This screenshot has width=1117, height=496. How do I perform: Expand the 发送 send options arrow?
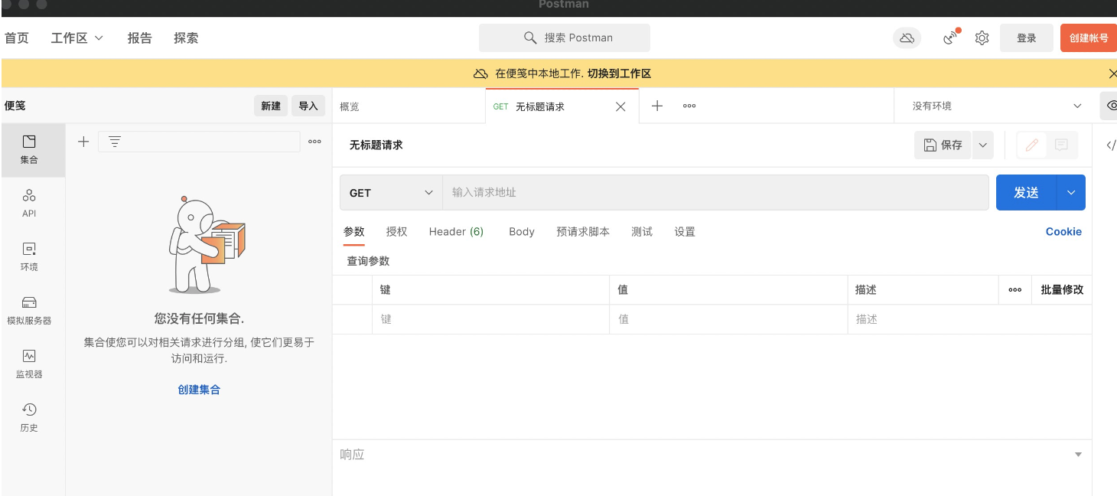(x=1071, y=193)
